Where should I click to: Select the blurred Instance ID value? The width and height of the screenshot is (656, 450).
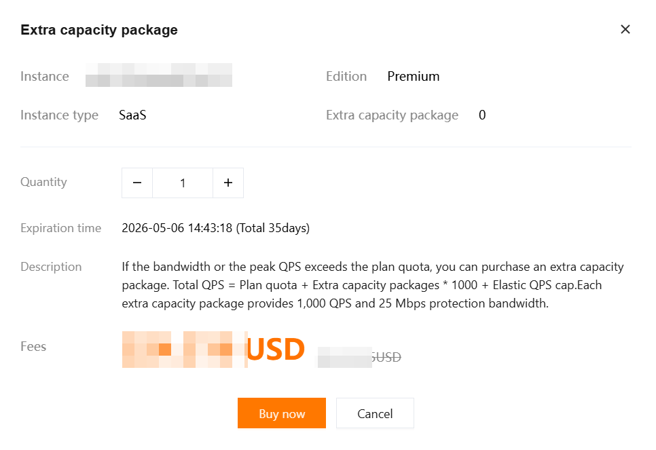click(159, 75)
